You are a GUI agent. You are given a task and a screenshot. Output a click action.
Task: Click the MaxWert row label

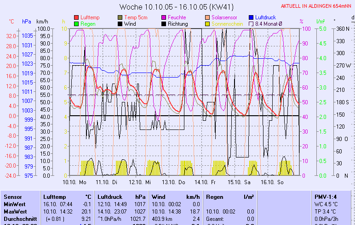(15, 211)
